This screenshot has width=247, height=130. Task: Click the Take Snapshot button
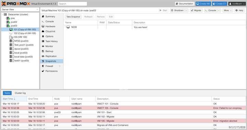73,17
